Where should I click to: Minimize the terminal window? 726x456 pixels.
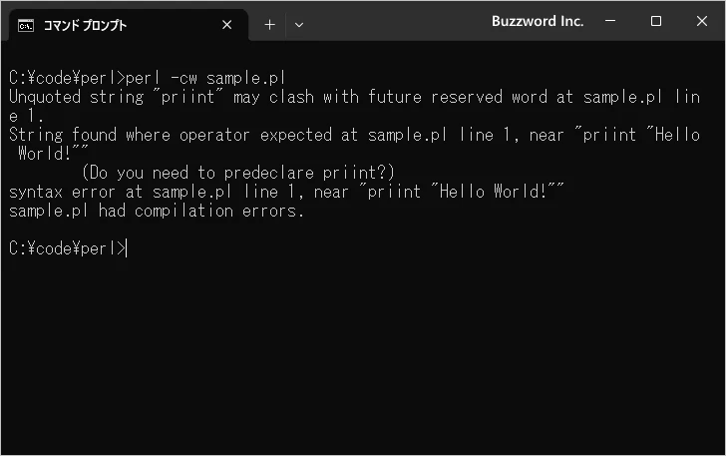(610, 21)
